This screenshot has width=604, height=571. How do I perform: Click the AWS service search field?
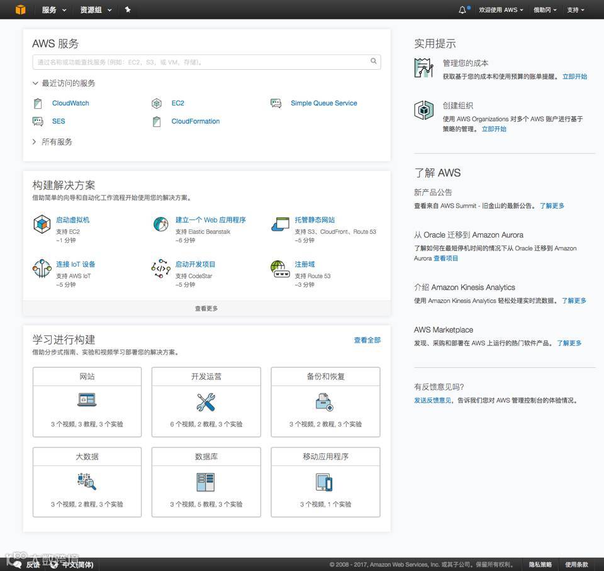206,62
